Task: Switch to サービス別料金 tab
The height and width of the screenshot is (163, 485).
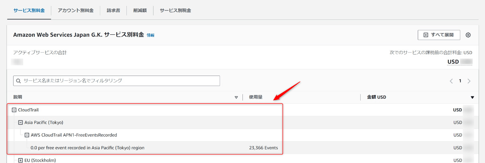Action: tap(29, 10)
